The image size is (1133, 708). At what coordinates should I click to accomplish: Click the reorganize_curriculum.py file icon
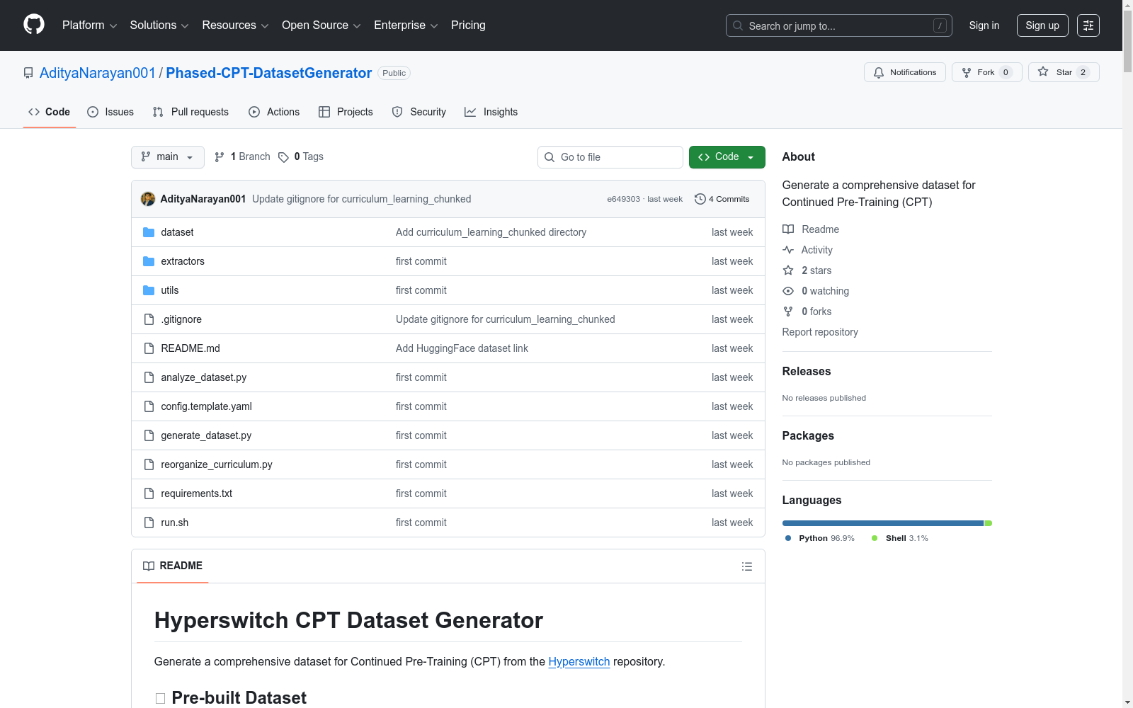149,464
